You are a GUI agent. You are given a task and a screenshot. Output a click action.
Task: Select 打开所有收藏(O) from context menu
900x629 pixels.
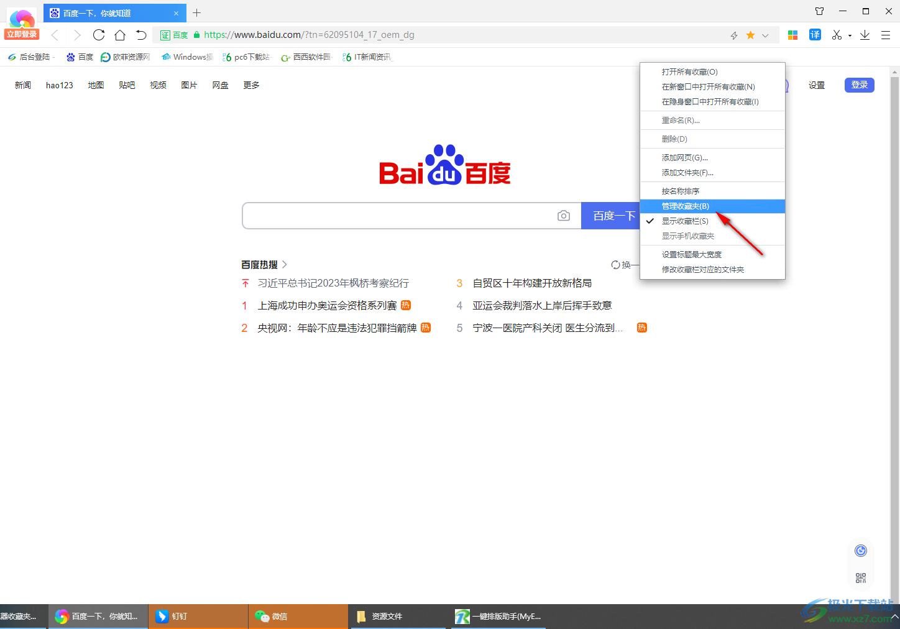tap(712, 72)
